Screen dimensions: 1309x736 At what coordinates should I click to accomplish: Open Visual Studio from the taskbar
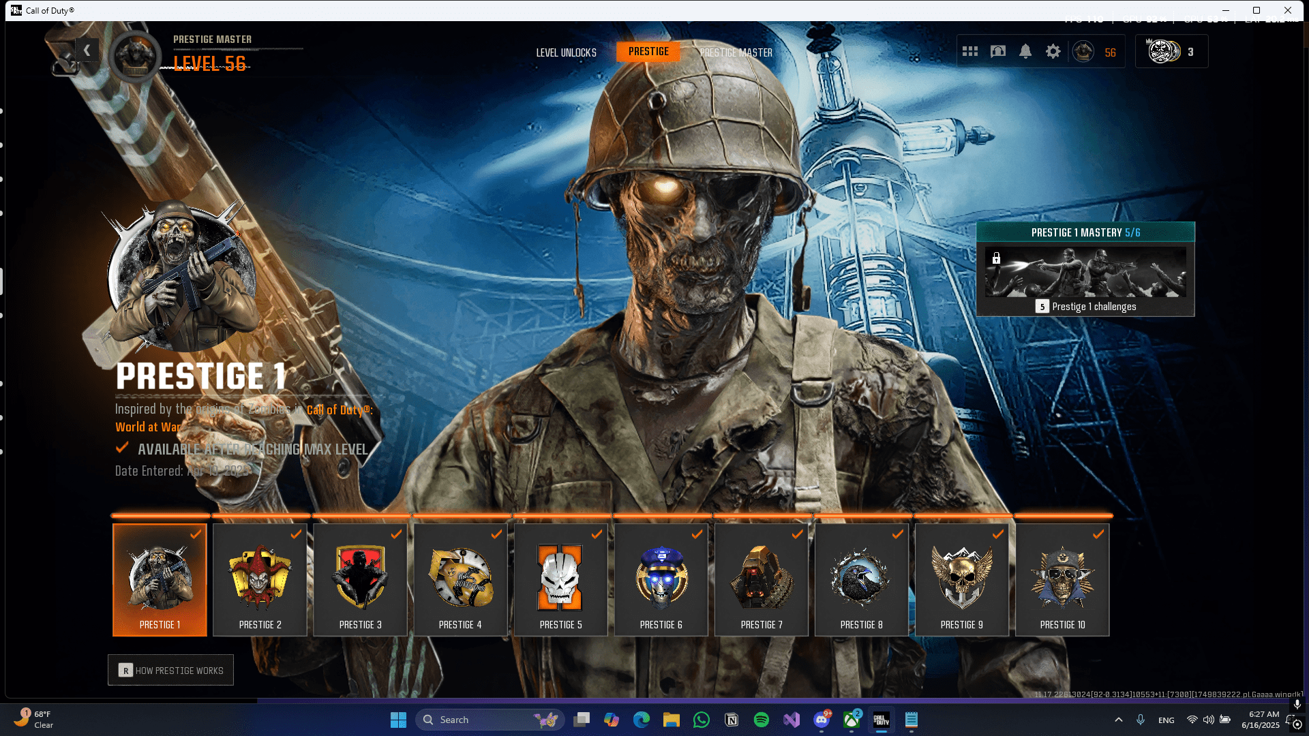pos(792,720)
